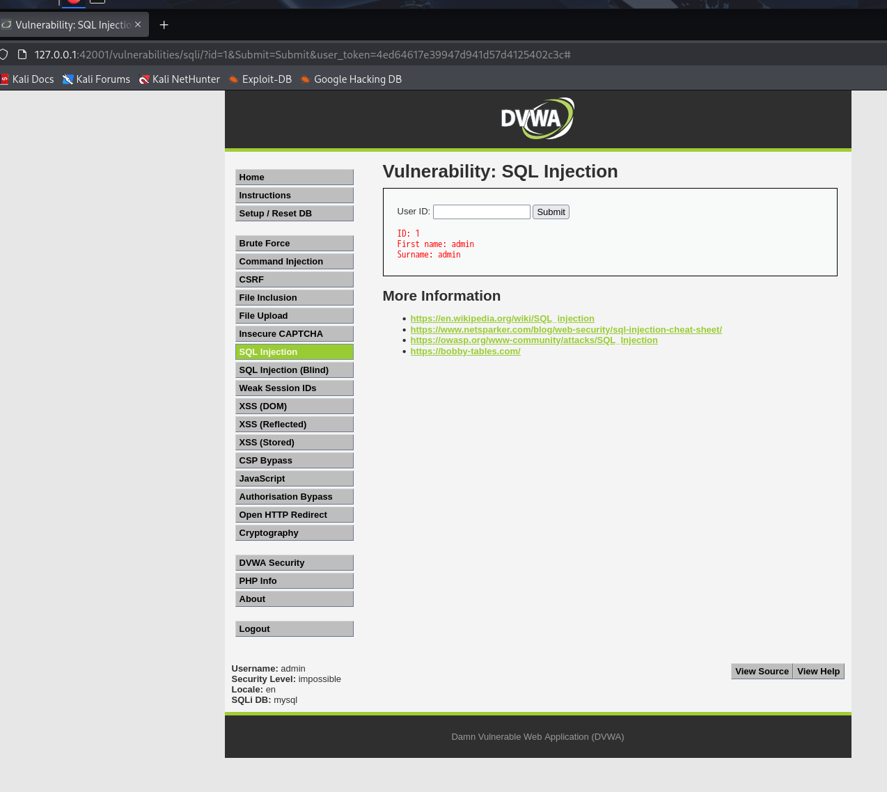Open the Cryptography page
887x792 pixels.
[295, 532]
